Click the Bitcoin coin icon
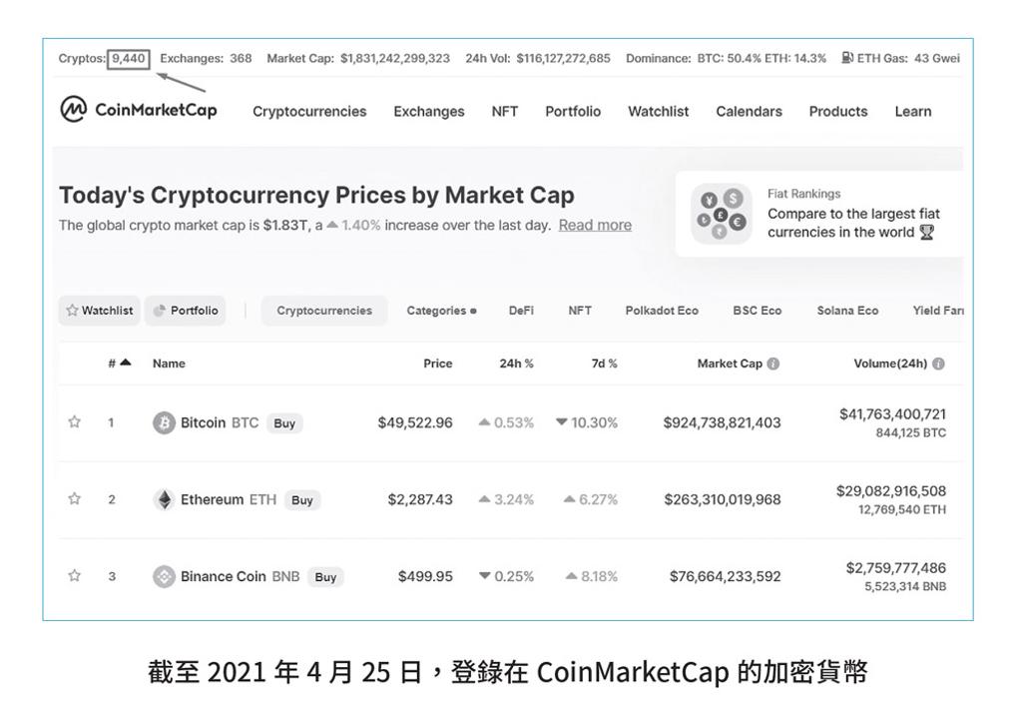 pos(164,422)
